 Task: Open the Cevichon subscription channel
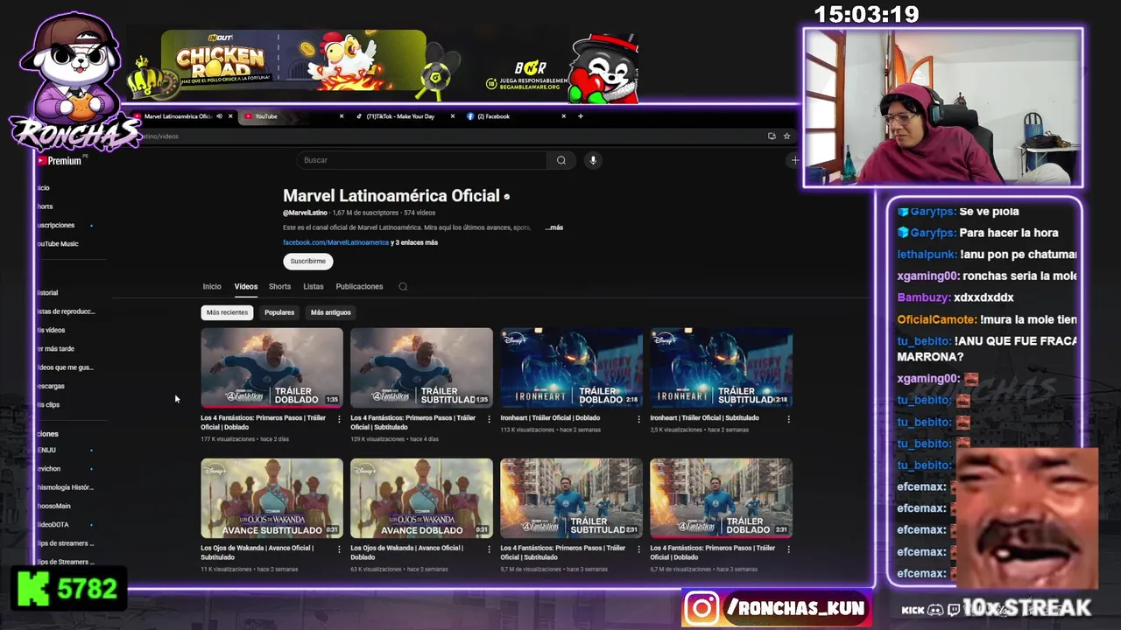pyautogui.click(x=49, y=469)
